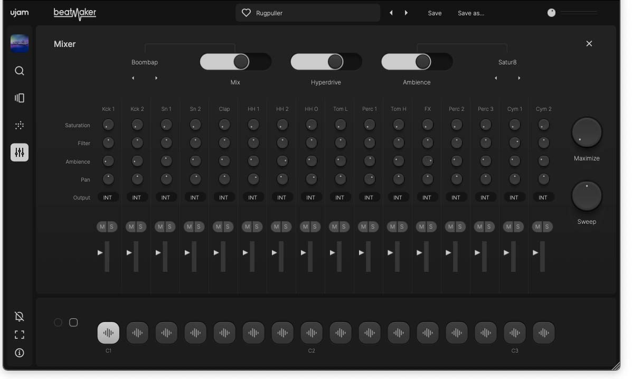This screenshot has width=632, height=379.
Task: Click the fullscreen brackets icon
Action: tap(20, 335)
